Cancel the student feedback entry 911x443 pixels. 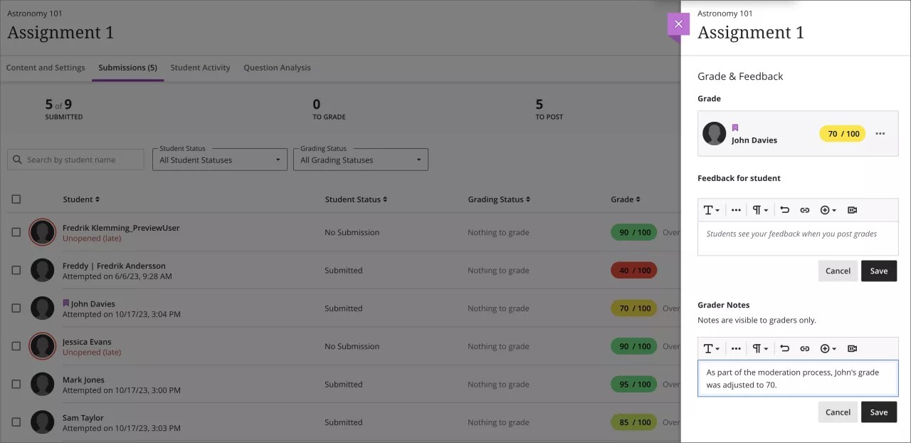838,271
